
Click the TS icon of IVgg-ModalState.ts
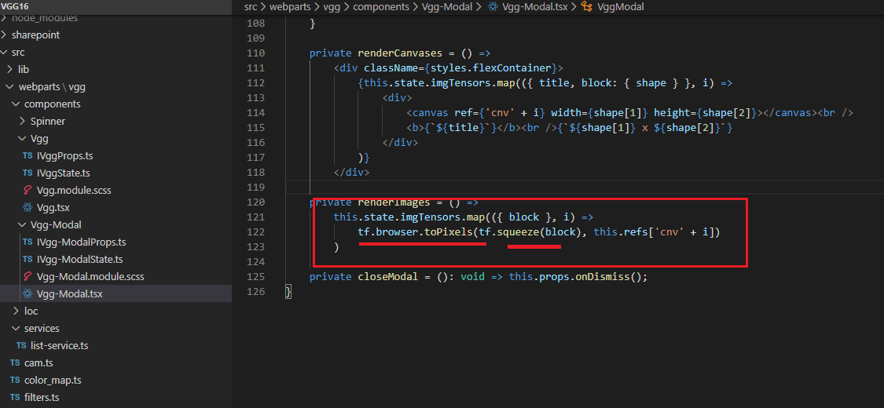point(27,260)
